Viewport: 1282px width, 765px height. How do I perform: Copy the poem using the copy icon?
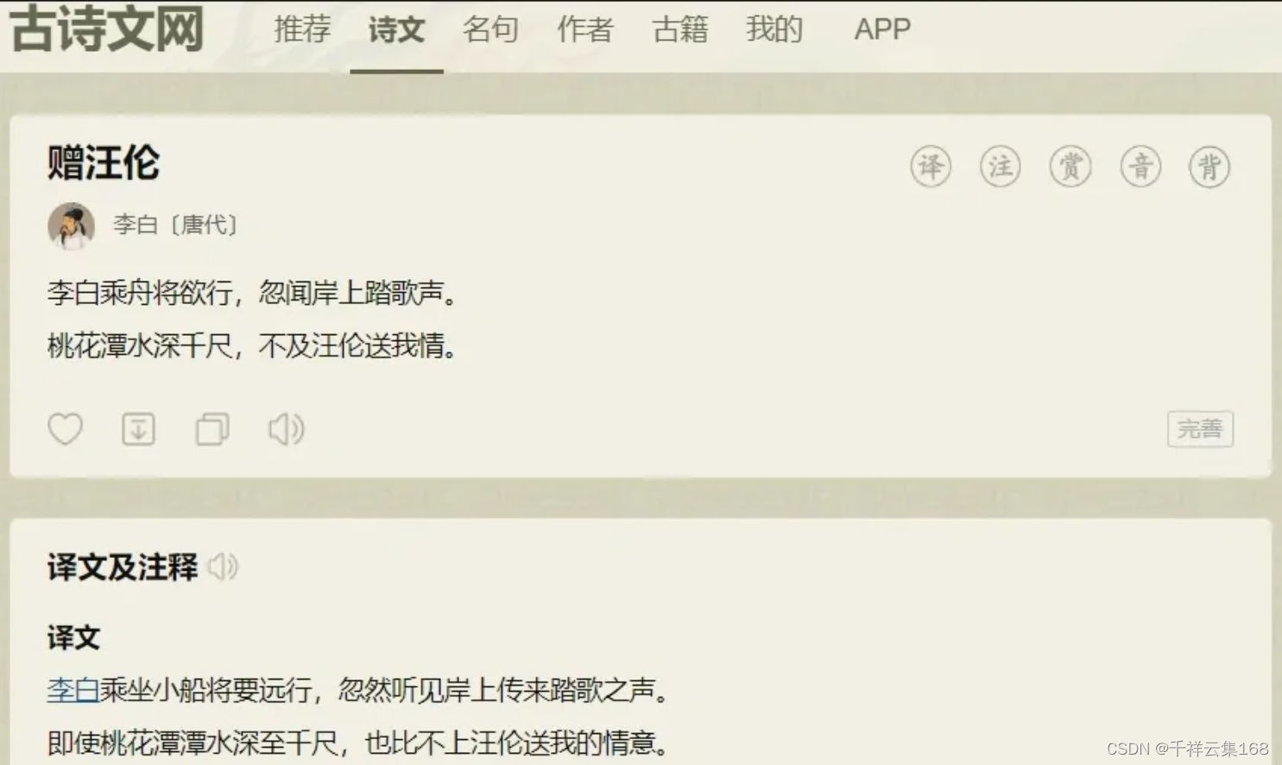coord(212,429)
